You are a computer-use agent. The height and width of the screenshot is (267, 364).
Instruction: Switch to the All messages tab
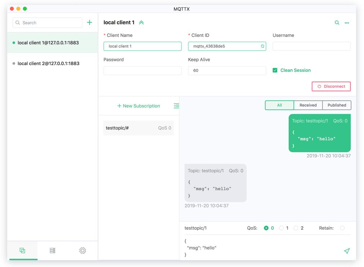(279, 105)
